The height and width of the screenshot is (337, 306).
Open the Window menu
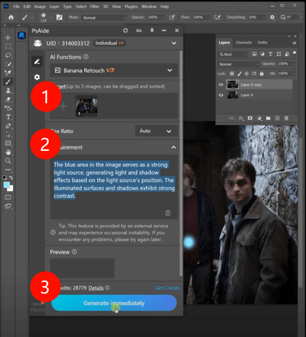[149, 7]
